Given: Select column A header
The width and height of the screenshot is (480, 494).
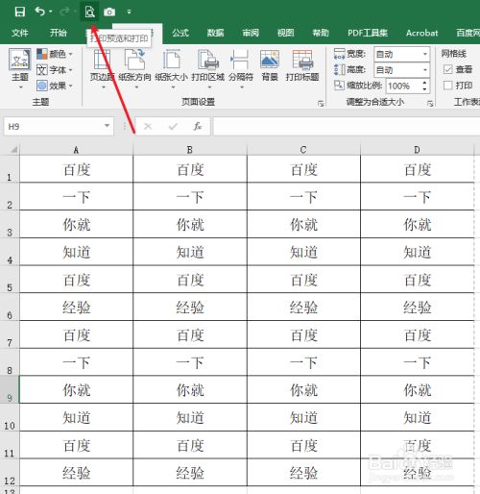Looking at the screenshot, I should tap(76, 150).
